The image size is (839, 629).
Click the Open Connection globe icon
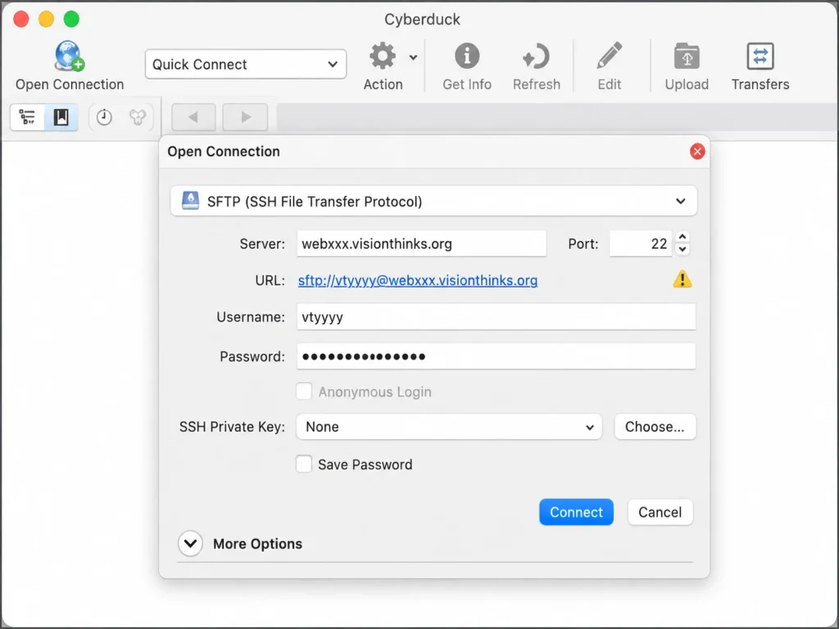pyautogui.click(x=69, y=56)
